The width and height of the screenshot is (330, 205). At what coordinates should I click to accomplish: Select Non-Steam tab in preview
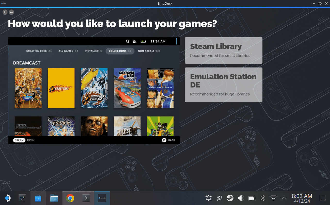(149, 51)
